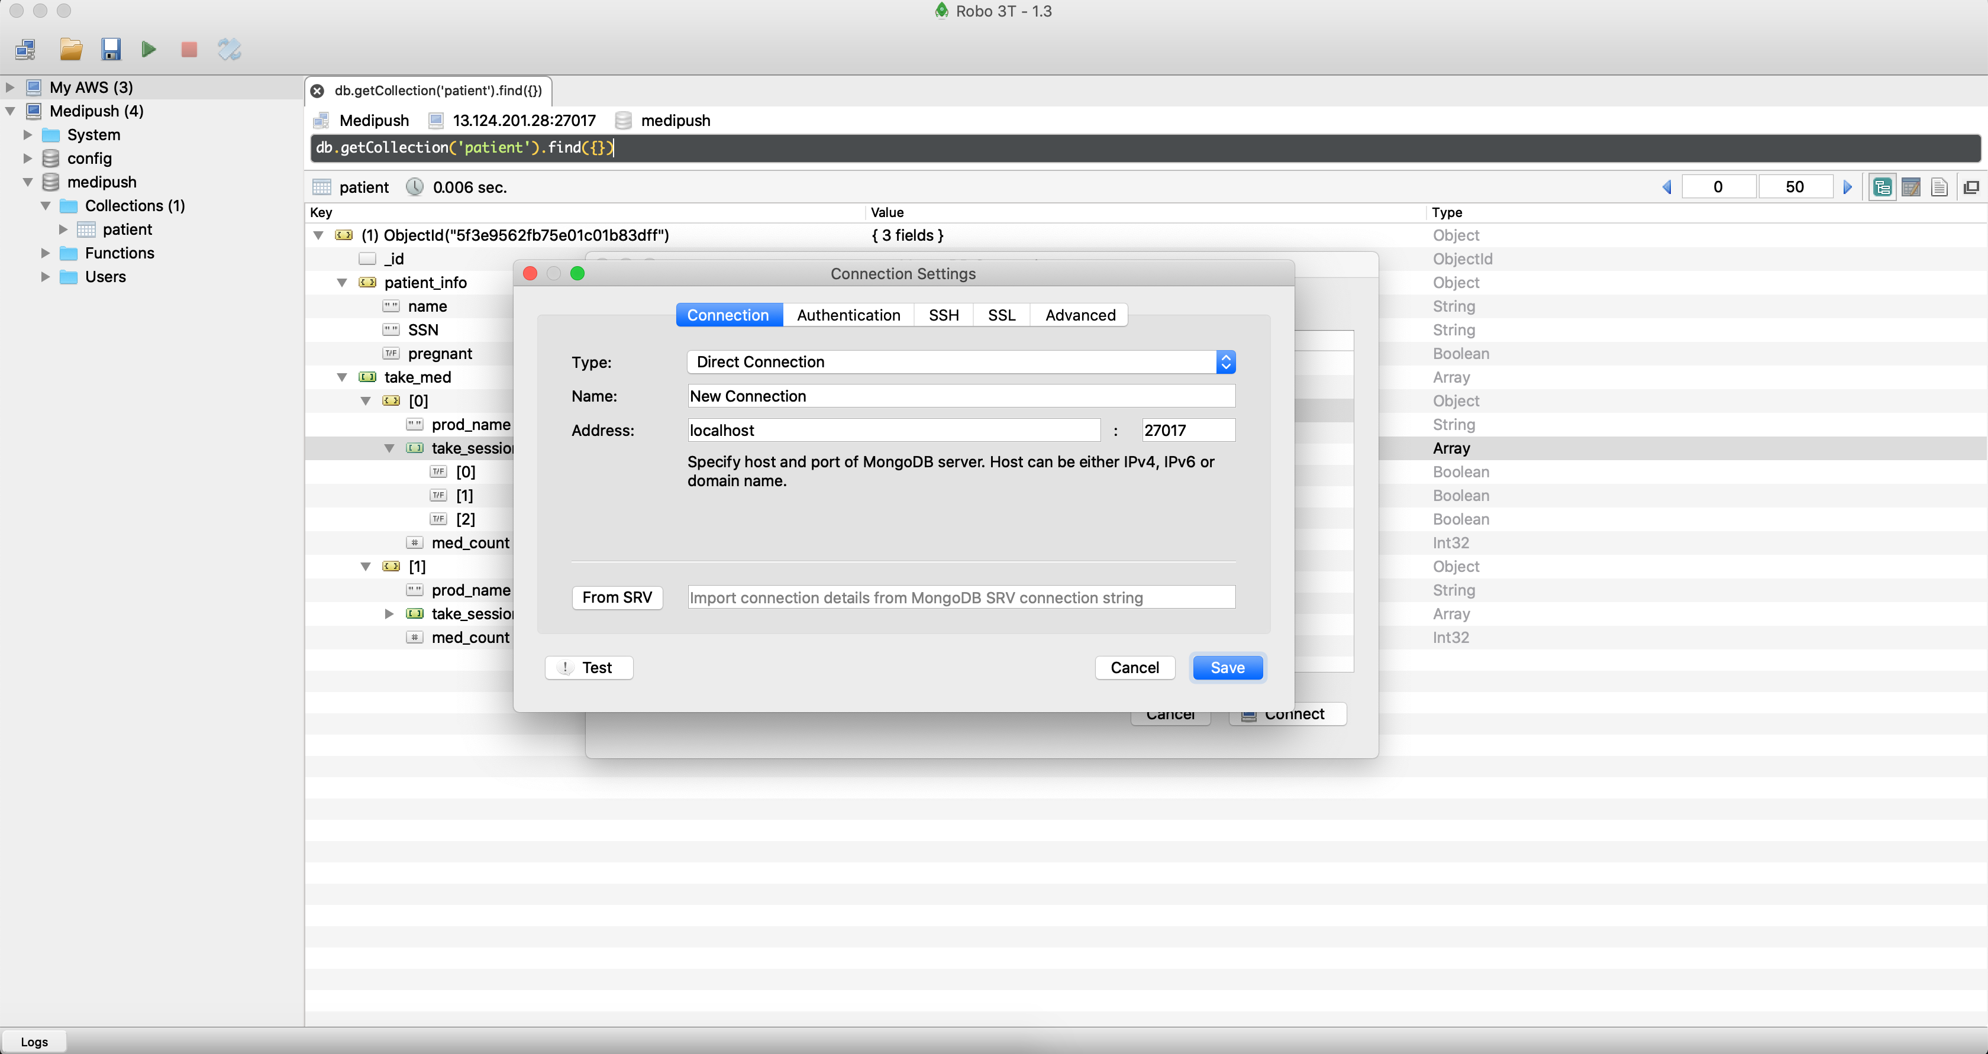Click the Test connection button

pyautogui.click(x=589, y=667)
